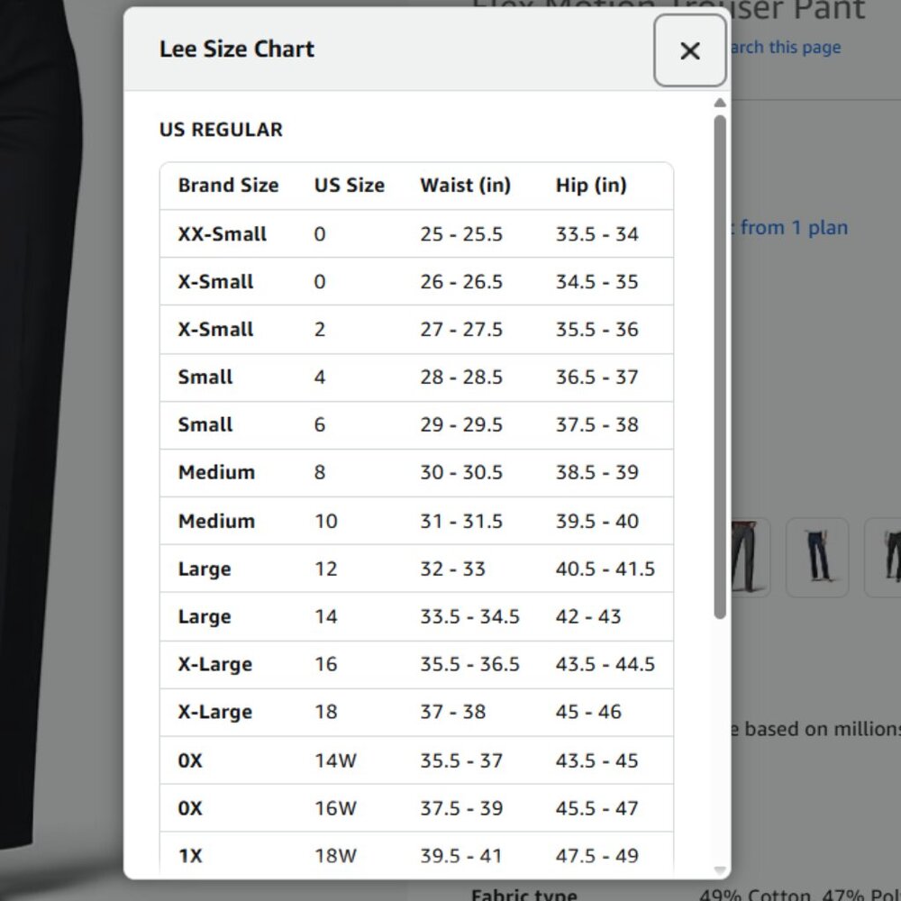The image size is (901, 901).
Task: Click US size '16W' cell
Action: point(335,808)
